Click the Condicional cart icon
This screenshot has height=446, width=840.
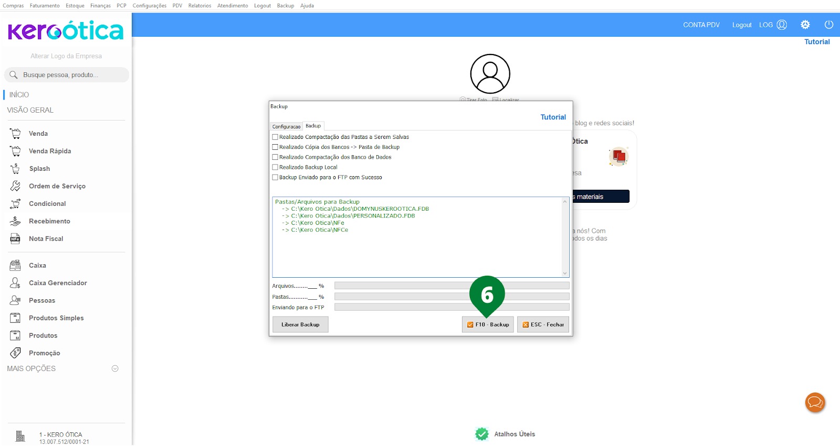click(15, 204)
